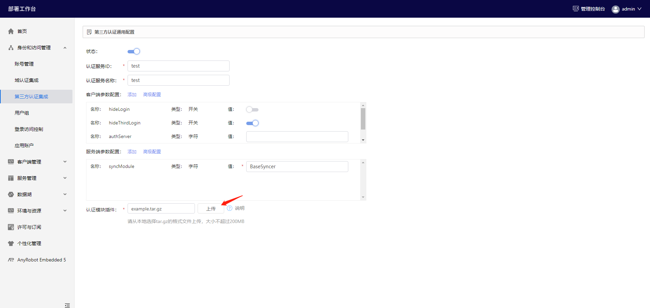Click the sidebar collapse icon at bottom
Image resolution: width=650 pixels, height=308 pixels.
point(67,305)
